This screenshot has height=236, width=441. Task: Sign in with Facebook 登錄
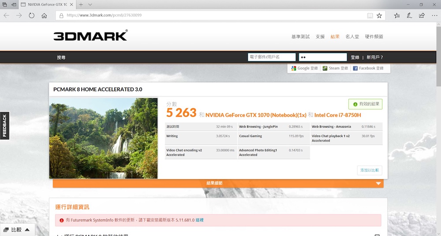point(368,68)
